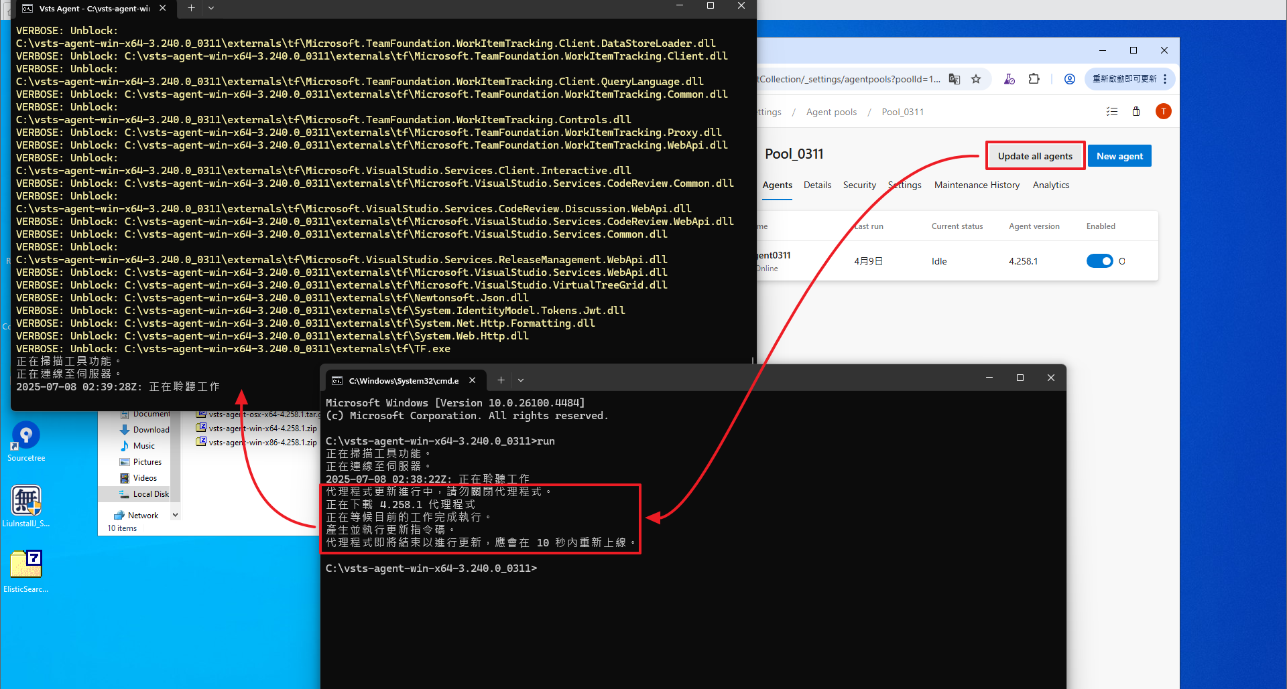Viewport: 1287px width, 689px height.
Task: Select Network in Explorer sidebar
Action: tap(136, 516)
